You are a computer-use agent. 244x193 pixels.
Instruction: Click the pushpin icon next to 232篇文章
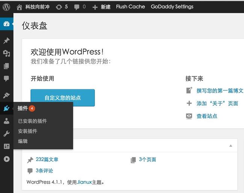pos(30,160)
